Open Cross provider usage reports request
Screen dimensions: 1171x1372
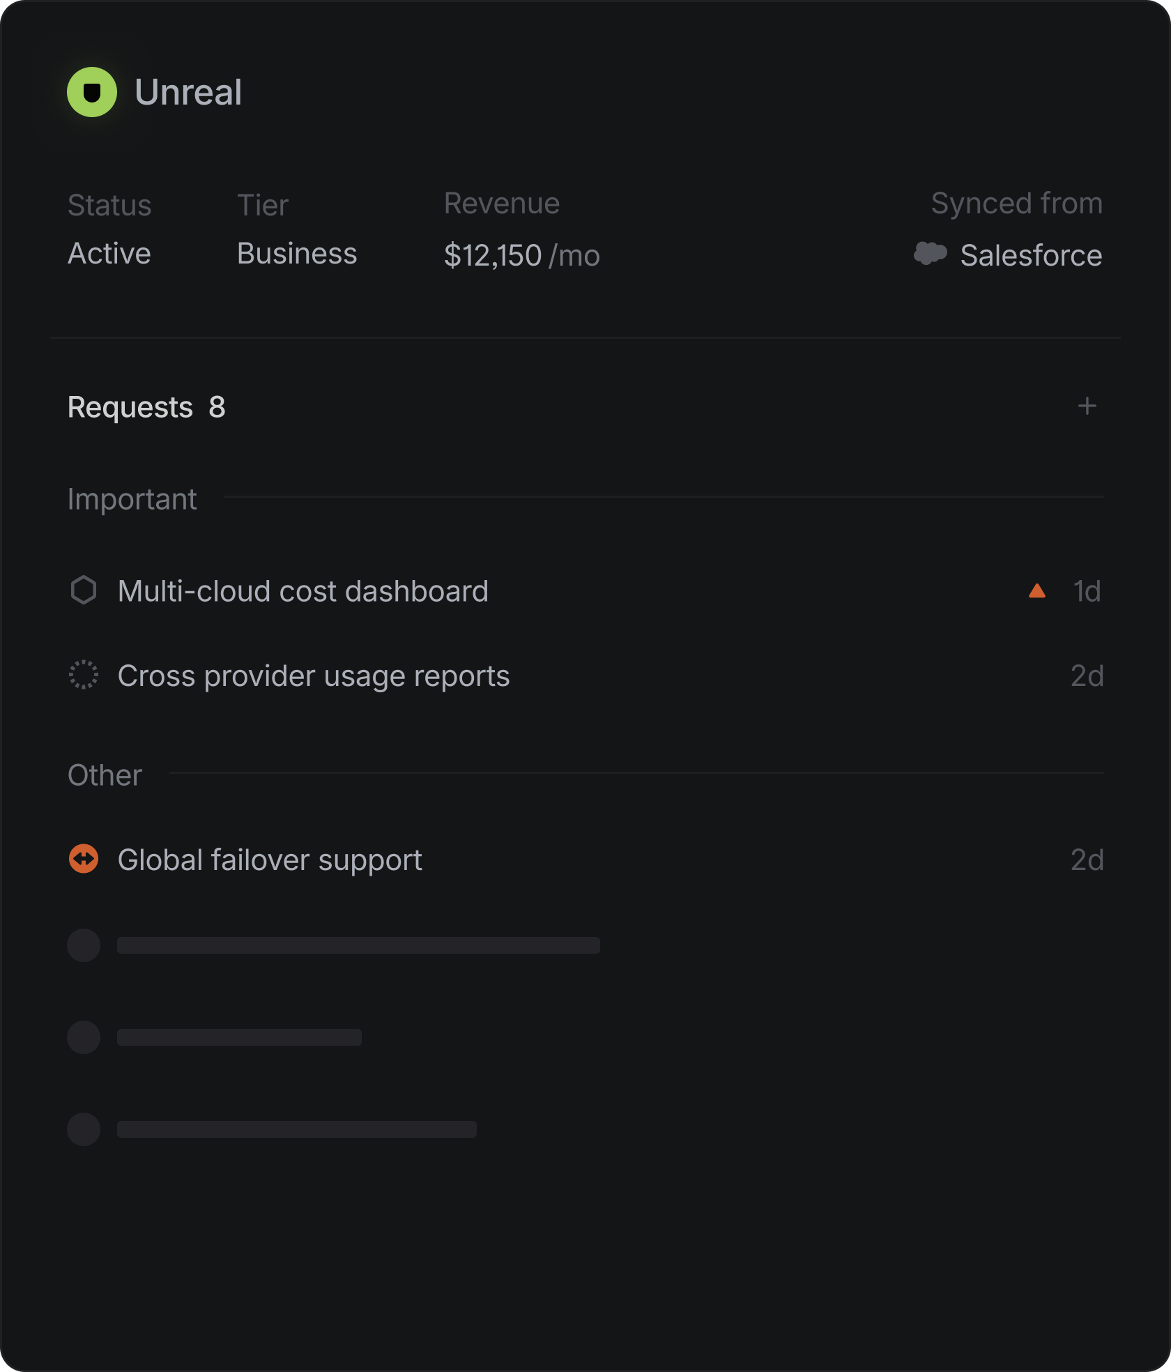pos(313,676)
